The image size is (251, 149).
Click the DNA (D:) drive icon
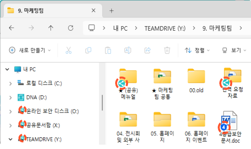pyautogui.click(x=21, y=97)
